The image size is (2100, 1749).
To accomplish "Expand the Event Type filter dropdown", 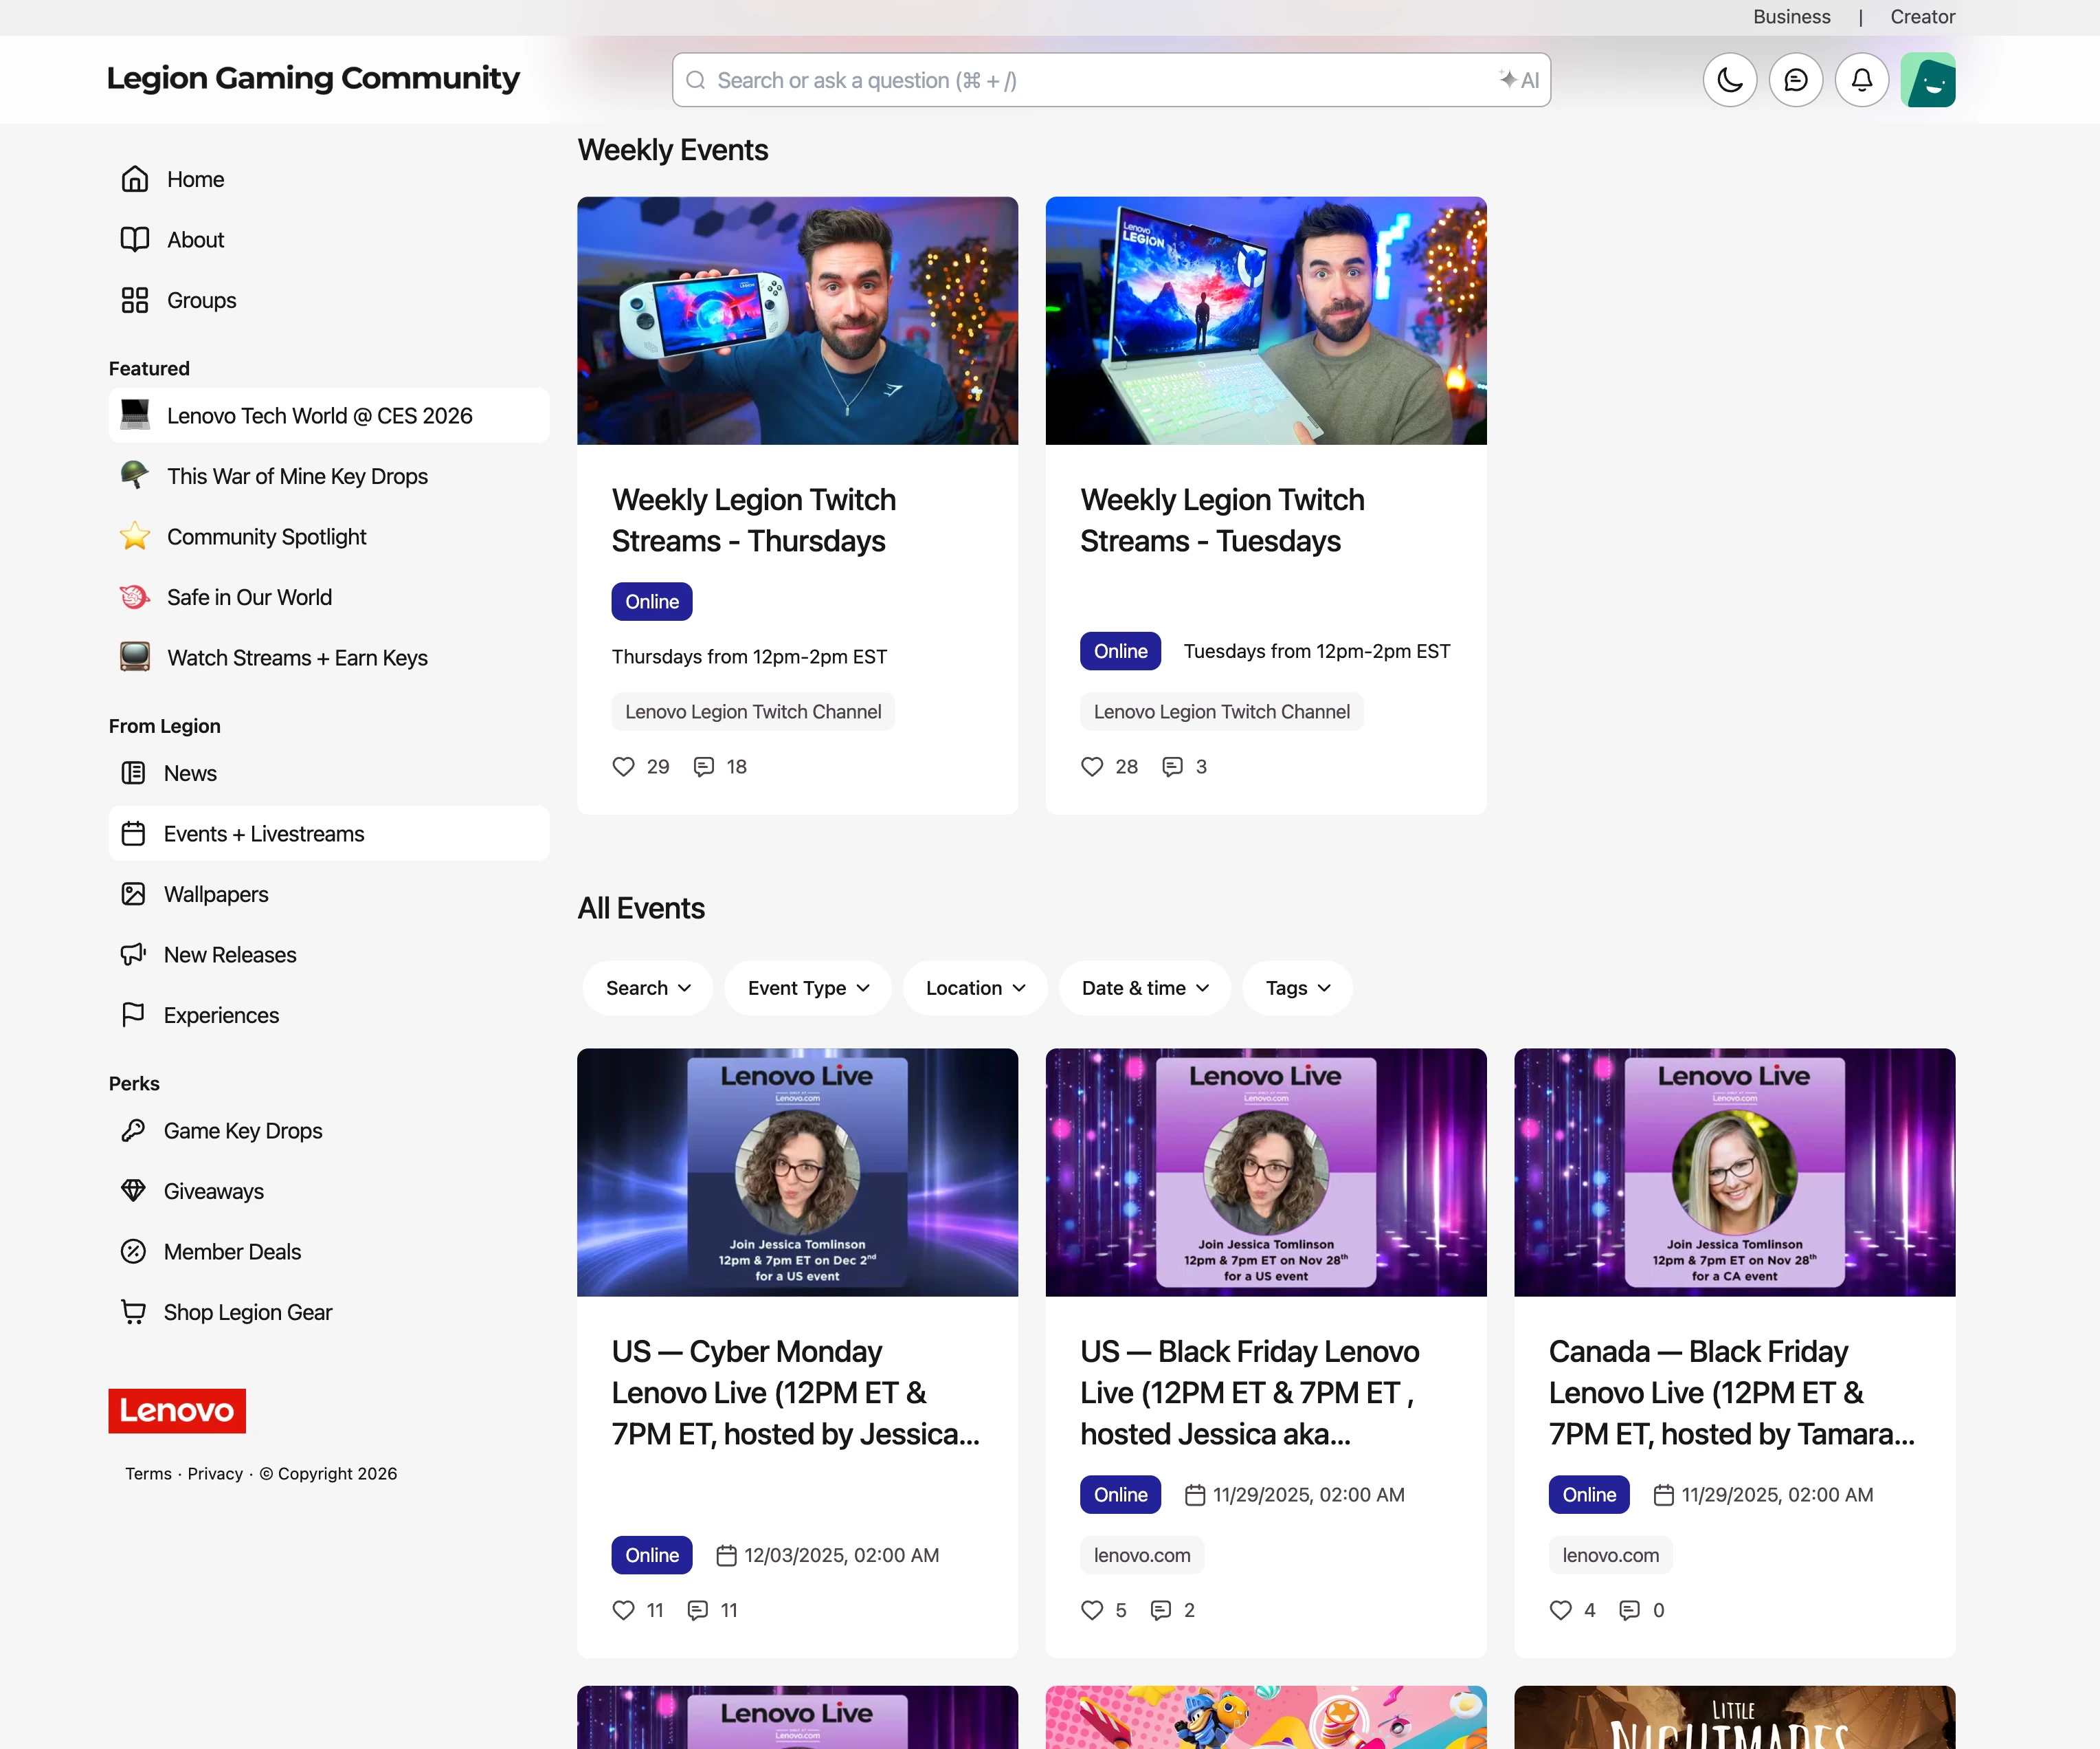I will click(x=807, y=989).
